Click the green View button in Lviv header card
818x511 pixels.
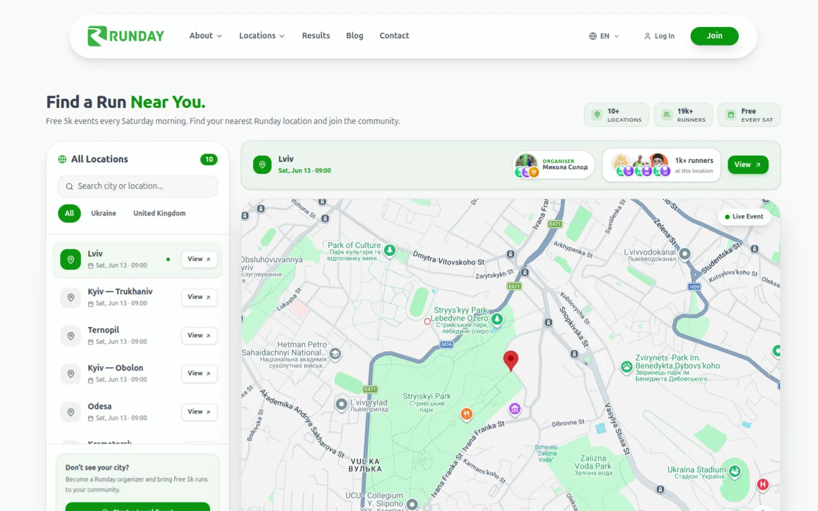(747, 165)
